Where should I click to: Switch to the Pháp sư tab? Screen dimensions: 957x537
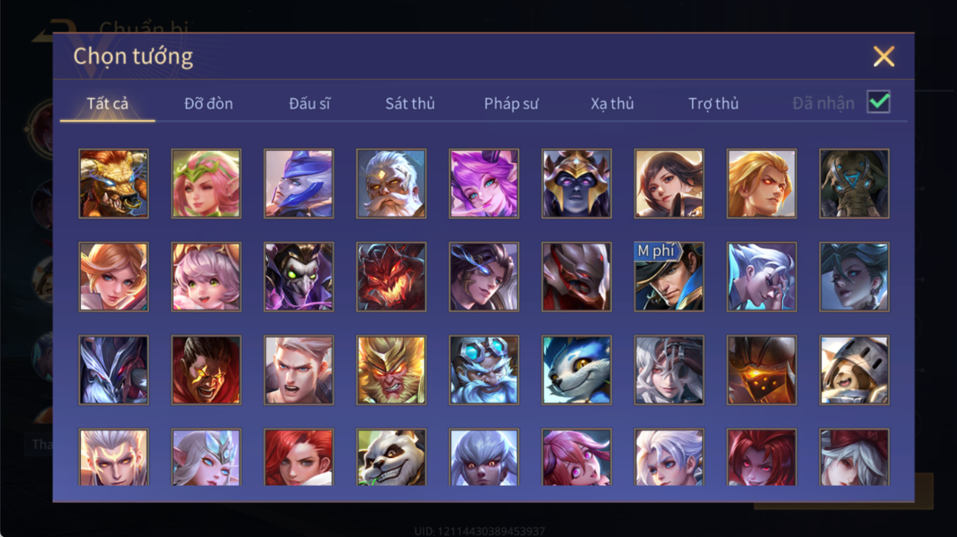[x=511, y=104]
